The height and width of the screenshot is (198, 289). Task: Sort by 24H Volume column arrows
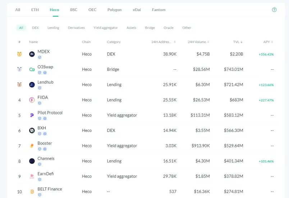pos(208,42)
